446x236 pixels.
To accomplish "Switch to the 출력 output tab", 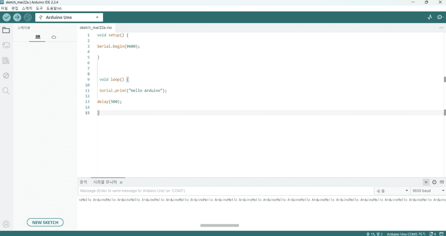I will 83,182.
